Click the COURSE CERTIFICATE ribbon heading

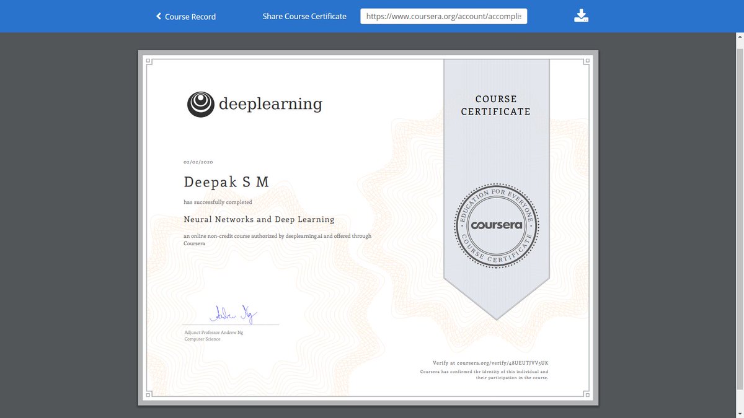[x=495, y=105]
